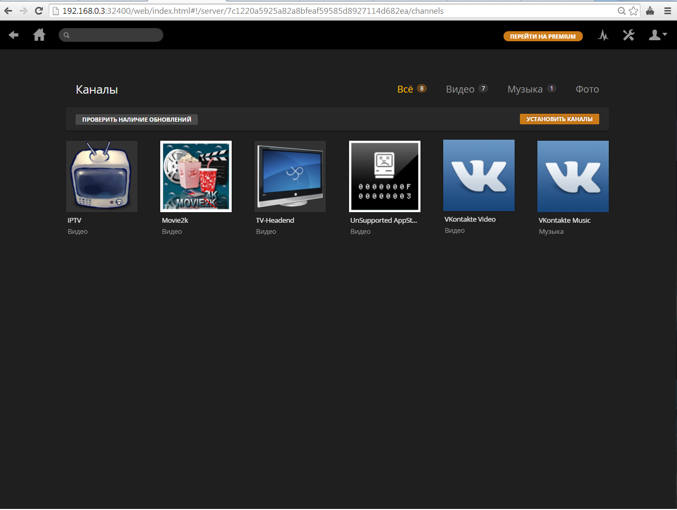The image size is (677, 510).
Task: Click the Plex search field
Action: coord(111,35)
